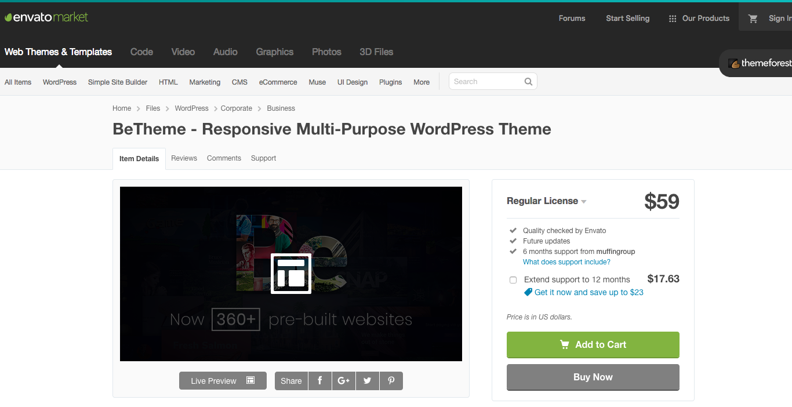This screenshot has width=792, height=407.
Task: Click the Sign In link
Action: 780,19
